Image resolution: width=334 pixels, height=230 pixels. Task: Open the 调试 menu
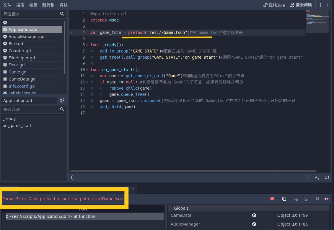point(63,5)
